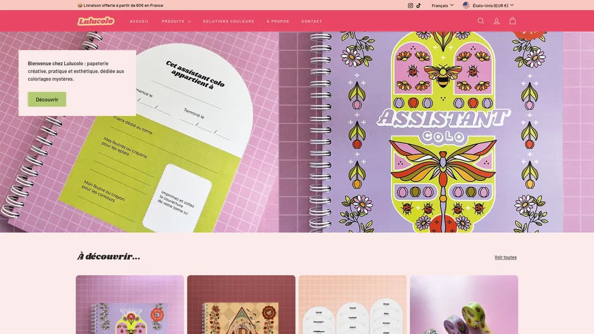Open the account login icon
Screen dimensions: 594x334
497,21
